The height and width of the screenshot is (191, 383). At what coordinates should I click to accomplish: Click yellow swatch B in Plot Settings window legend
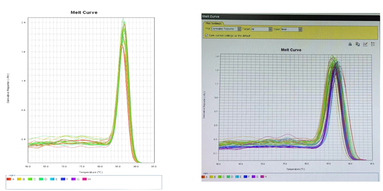click(212, 176)
